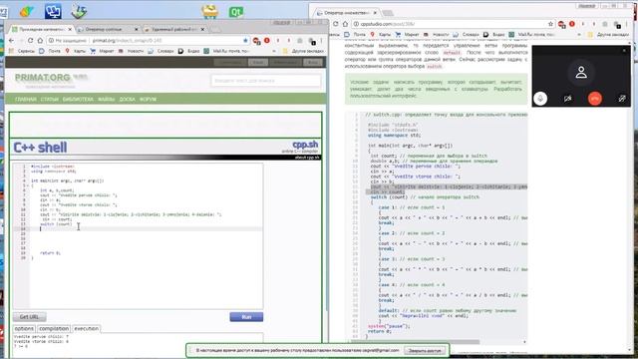Open Маркет bookmark in right browser
Viewport: 638px width, 359px height.
[x=408, y=35]
